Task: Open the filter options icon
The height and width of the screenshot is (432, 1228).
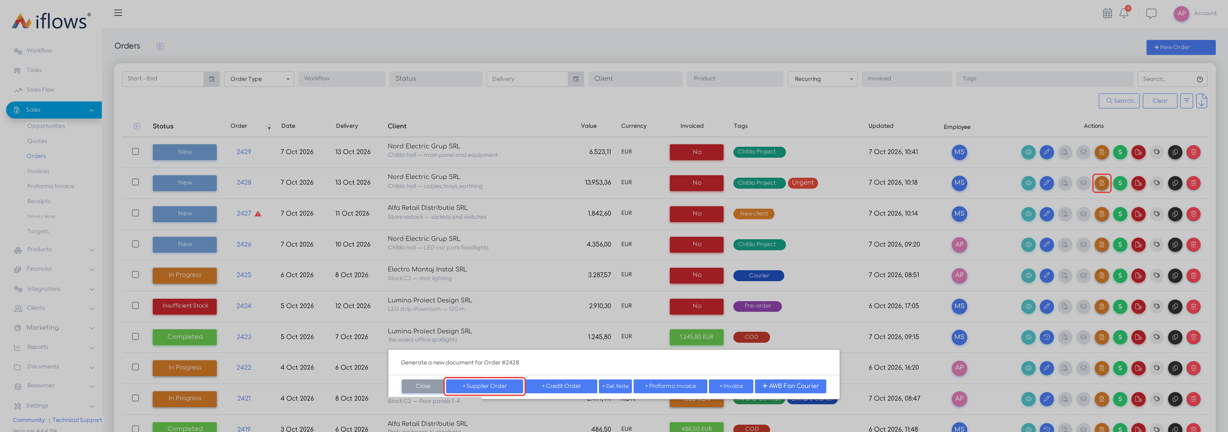Action: click(x=1187, y=101)
